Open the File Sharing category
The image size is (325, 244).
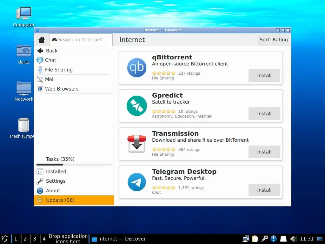(x=74, y=70)
